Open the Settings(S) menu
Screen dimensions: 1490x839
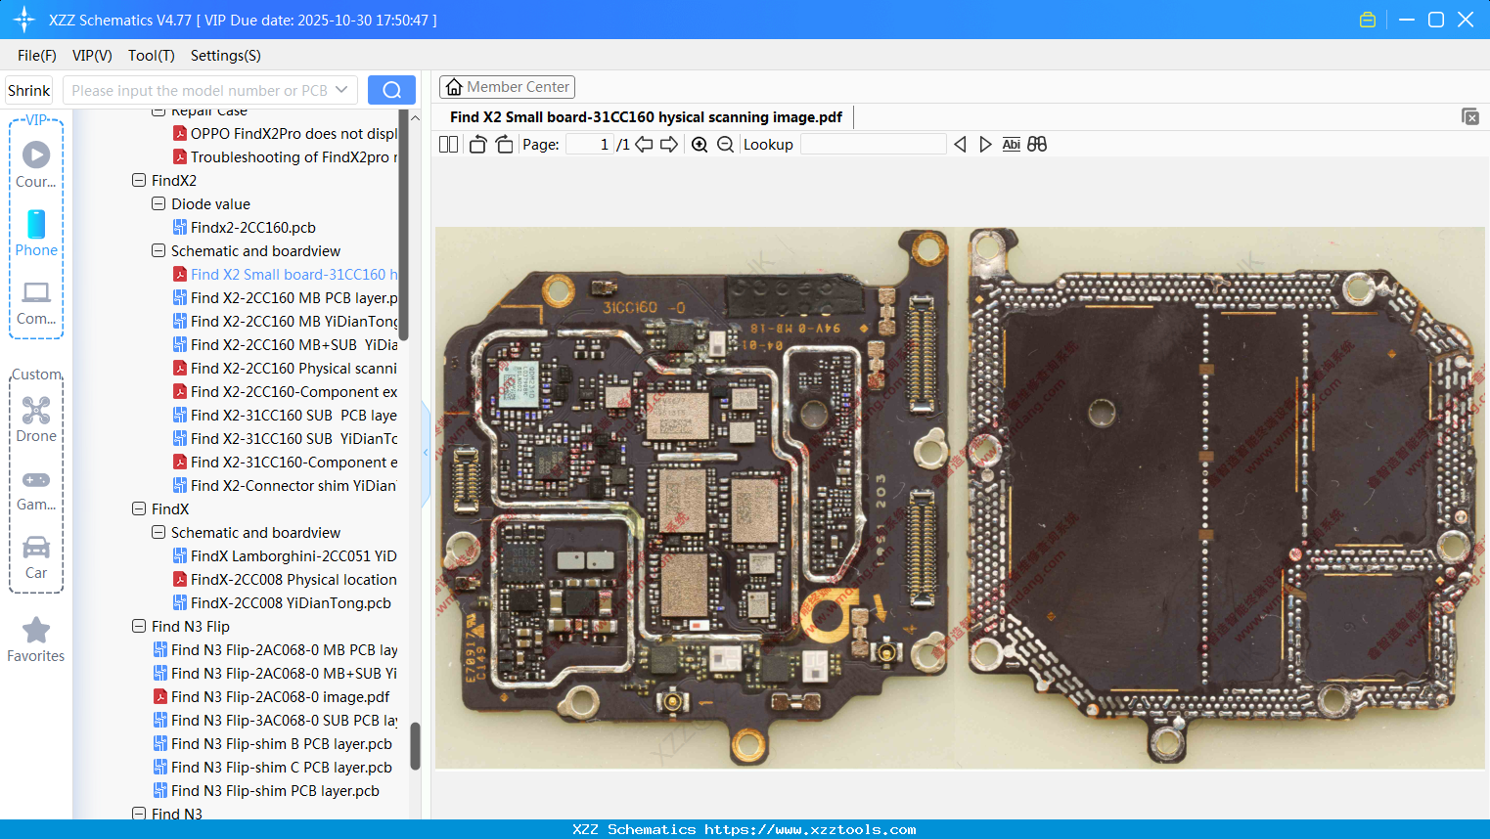225,56
